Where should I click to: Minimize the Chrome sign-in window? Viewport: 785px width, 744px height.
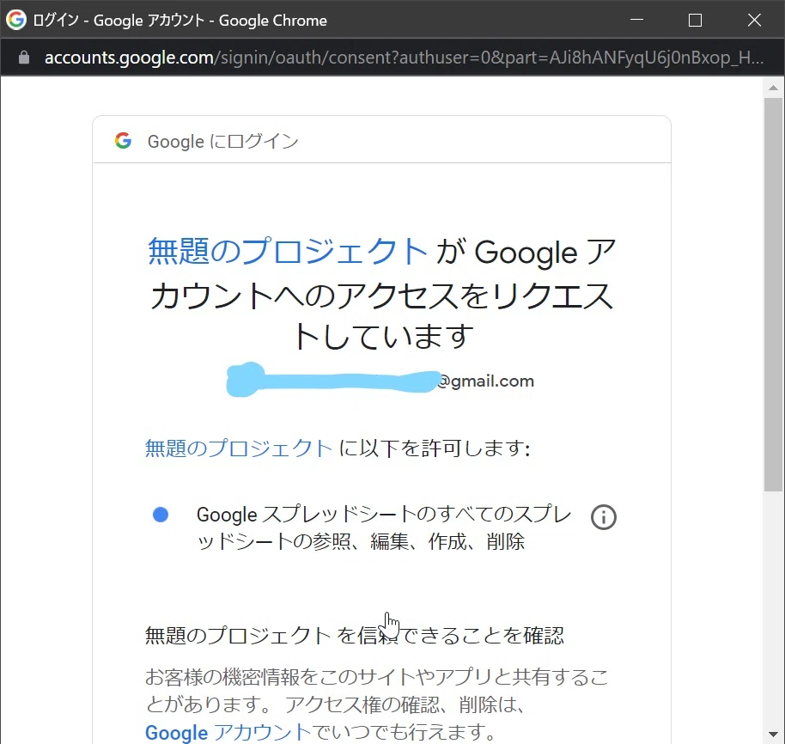click(636, 20)
